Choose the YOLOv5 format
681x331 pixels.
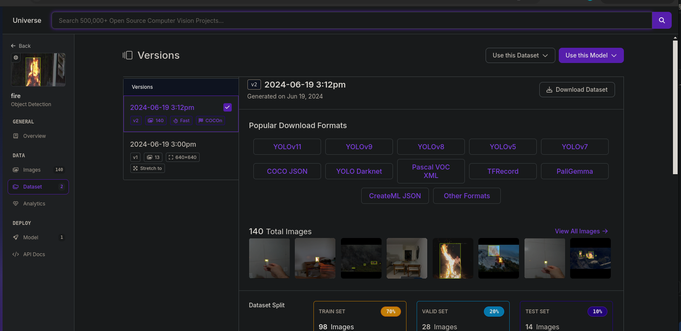coord(503,147)
